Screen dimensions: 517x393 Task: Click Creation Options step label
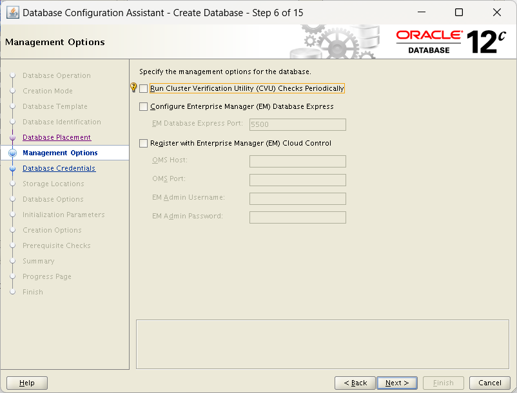click(x=52, y=230)
